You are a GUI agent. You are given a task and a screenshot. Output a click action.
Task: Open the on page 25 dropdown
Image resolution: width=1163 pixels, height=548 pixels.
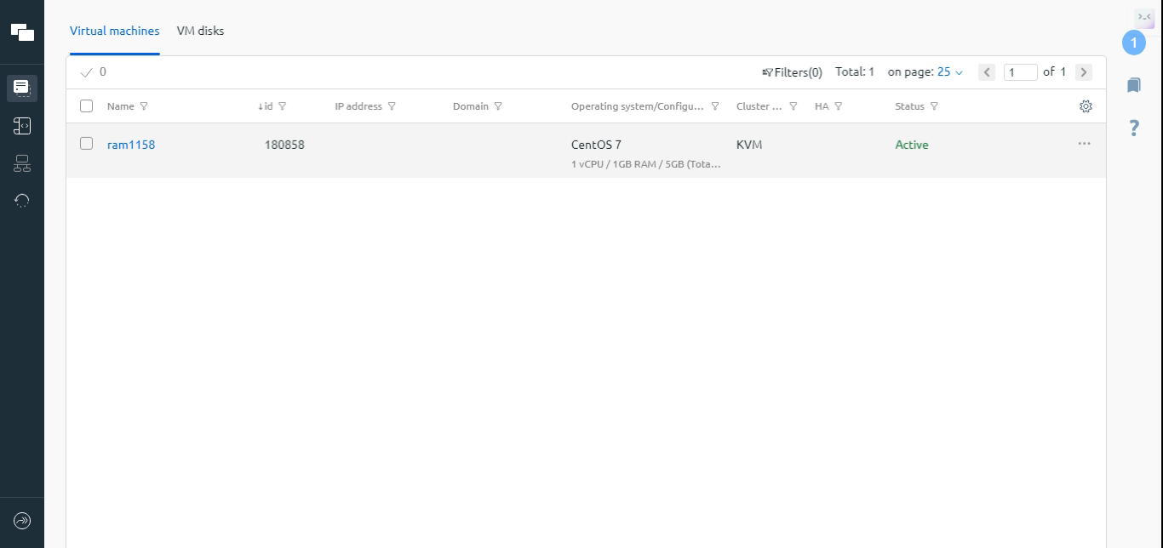coord(949,72)
